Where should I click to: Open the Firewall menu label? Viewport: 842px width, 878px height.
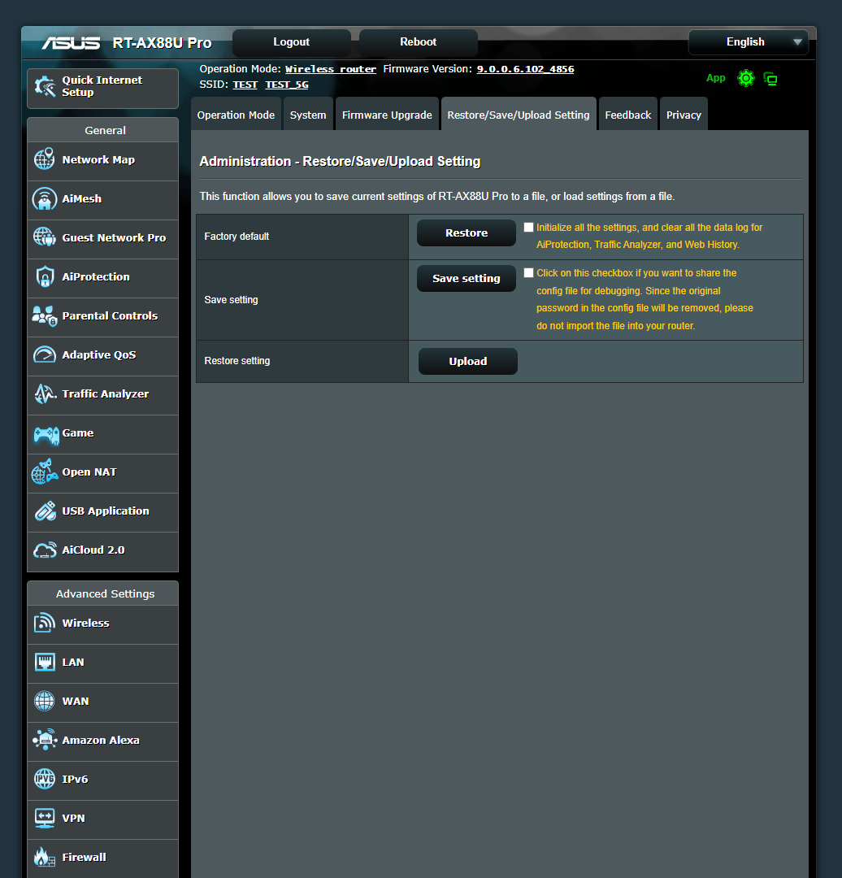[84, 857]
